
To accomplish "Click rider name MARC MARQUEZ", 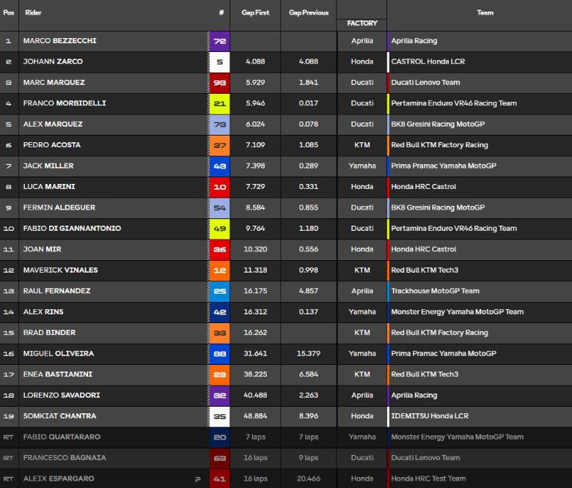I will (x=54, y=82).
